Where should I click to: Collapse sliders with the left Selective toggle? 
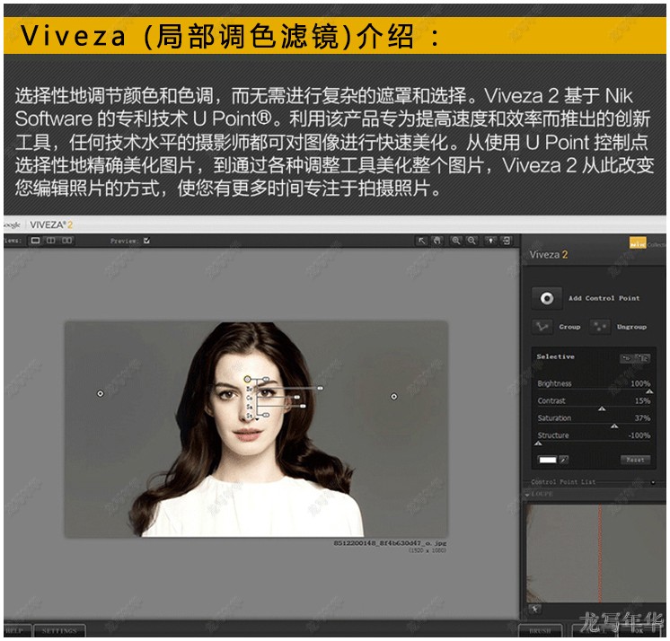[626, 358]
